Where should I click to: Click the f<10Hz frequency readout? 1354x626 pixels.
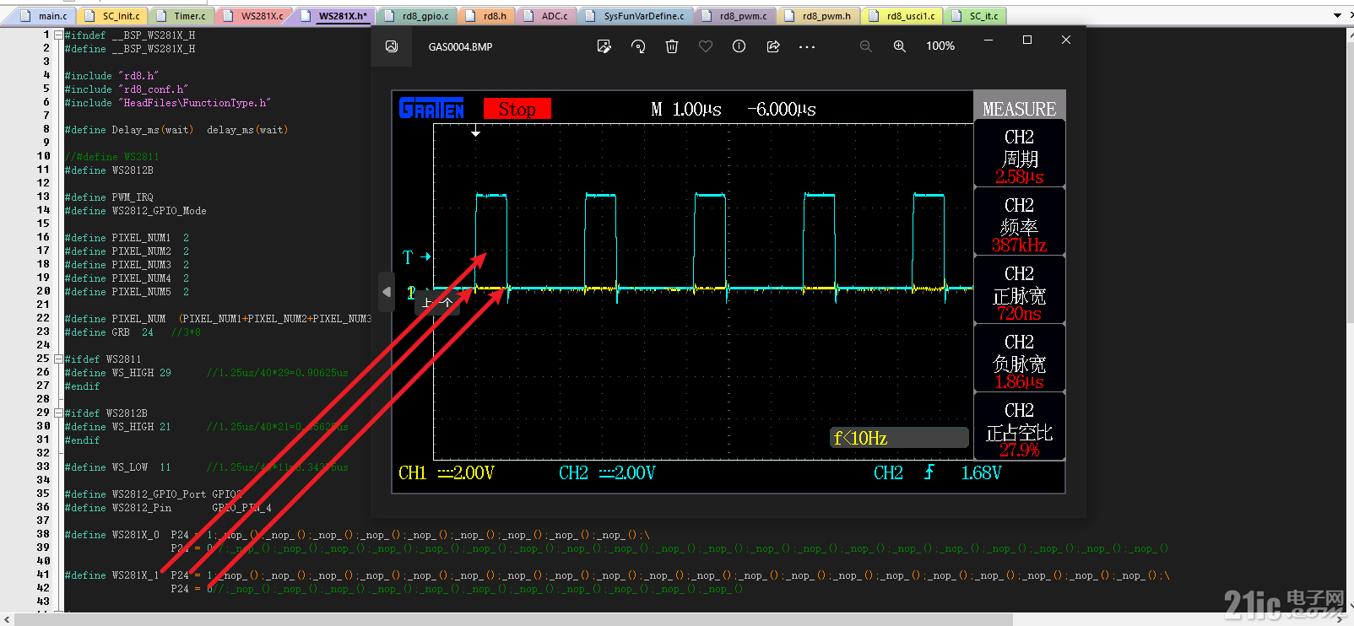(x=899, y=438)
